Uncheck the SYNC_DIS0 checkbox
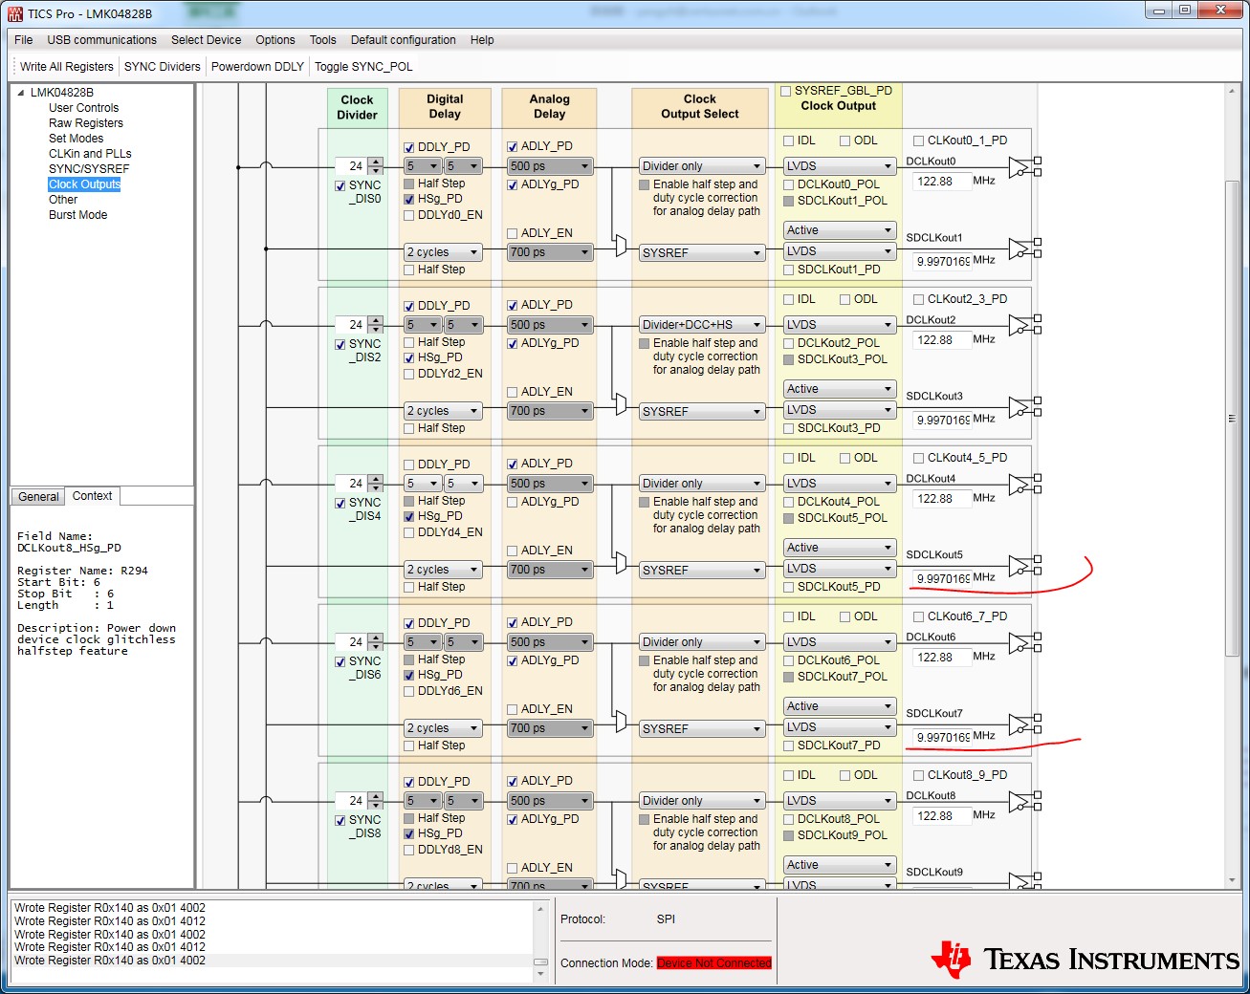 coord(340,185)
